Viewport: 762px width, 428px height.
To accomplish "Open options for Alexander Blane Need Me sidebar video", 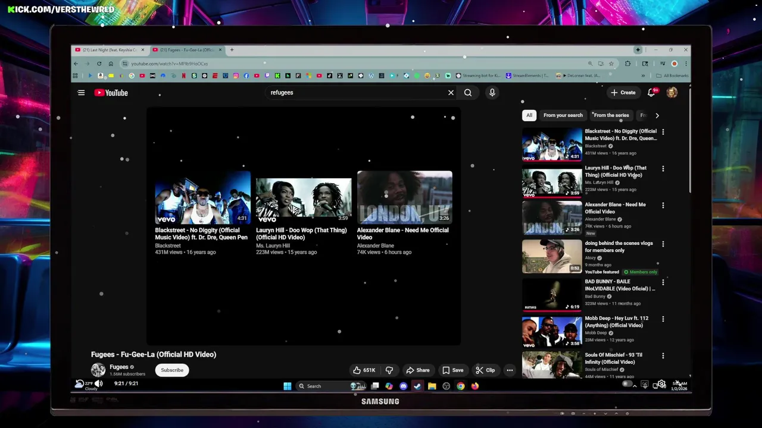I will [663, 206].
